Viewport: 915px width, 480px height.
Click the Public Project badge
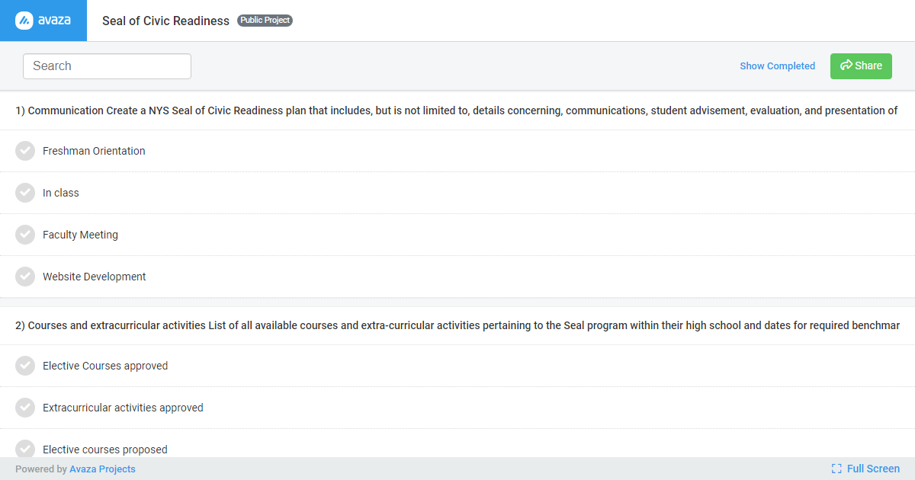(265, 21)
